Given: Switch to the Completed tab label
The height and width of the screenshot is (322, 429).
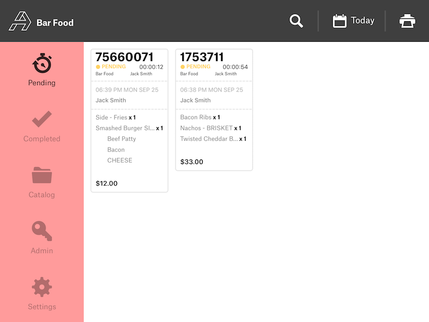Looking at the screenshot, I should (x=42, y=139).
